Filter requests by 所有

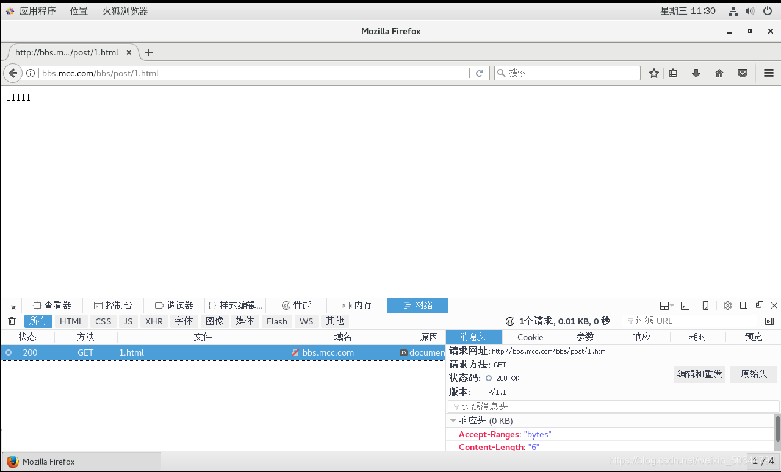38,321
